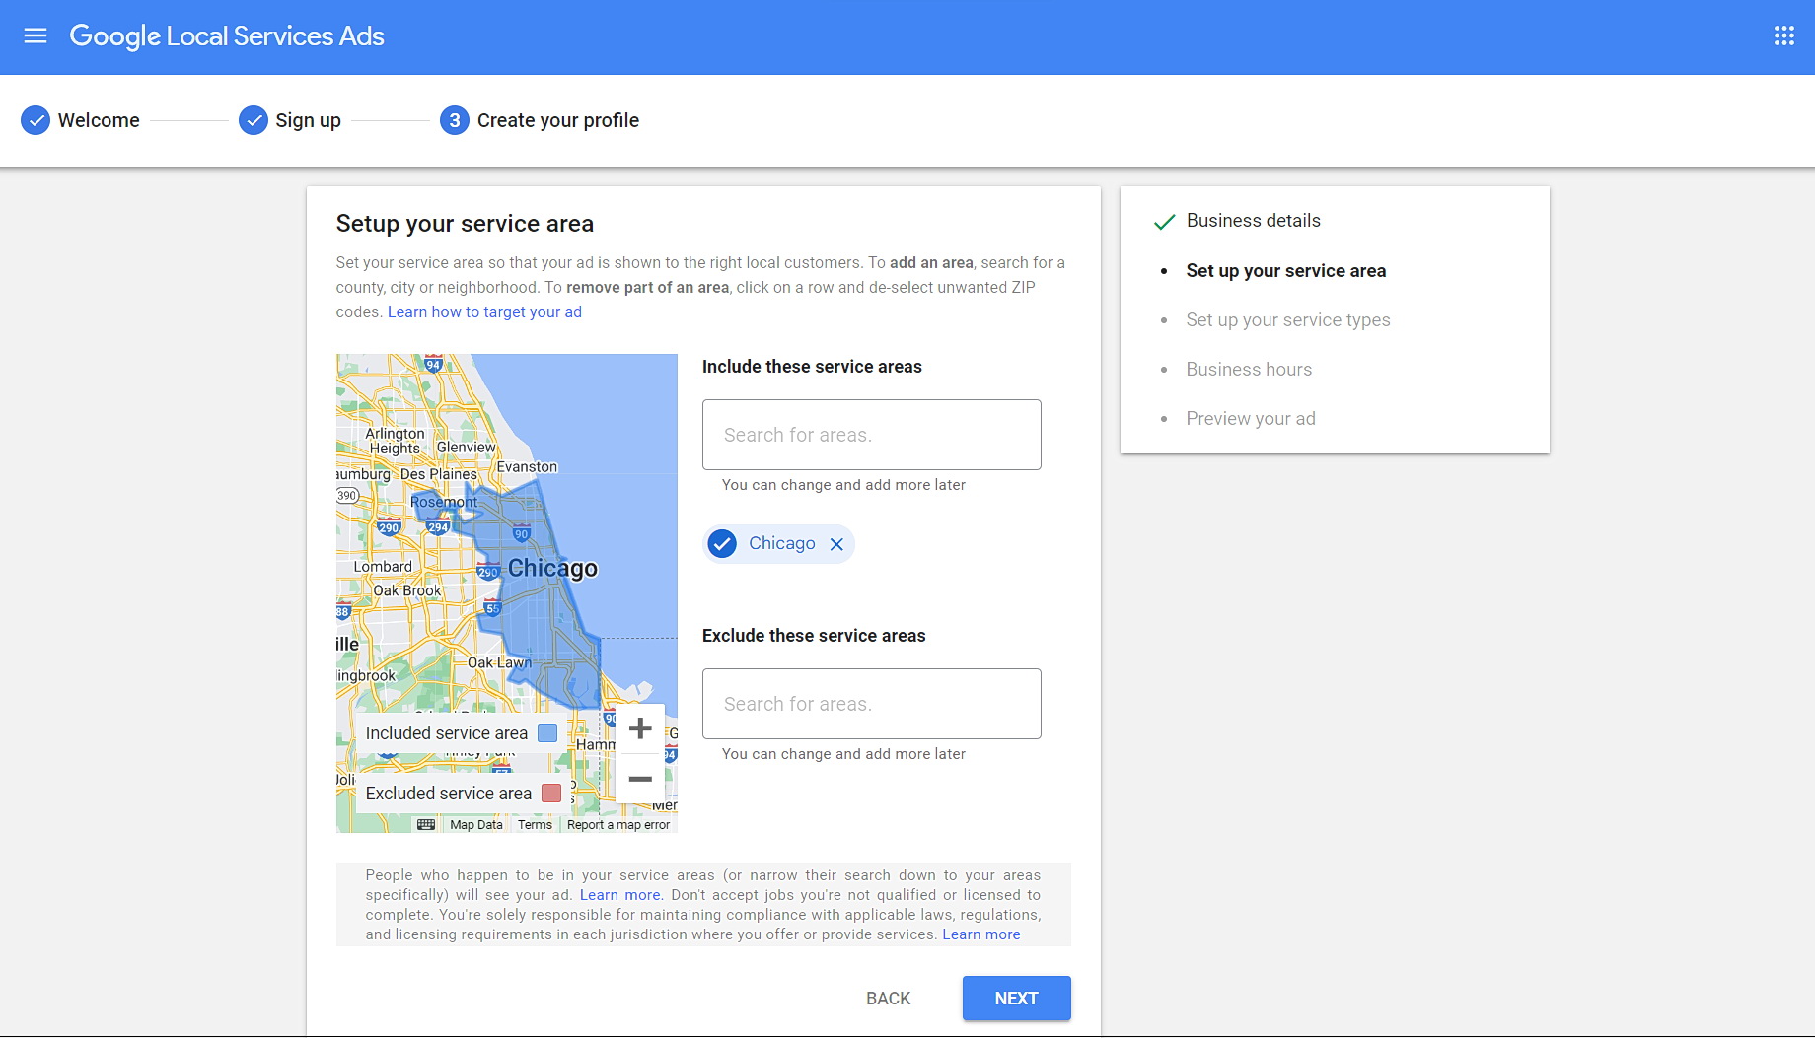Viewport: 1815px width, 1038px height.
Task: Open the Google apps grid
Action: tap(1783, 36)
